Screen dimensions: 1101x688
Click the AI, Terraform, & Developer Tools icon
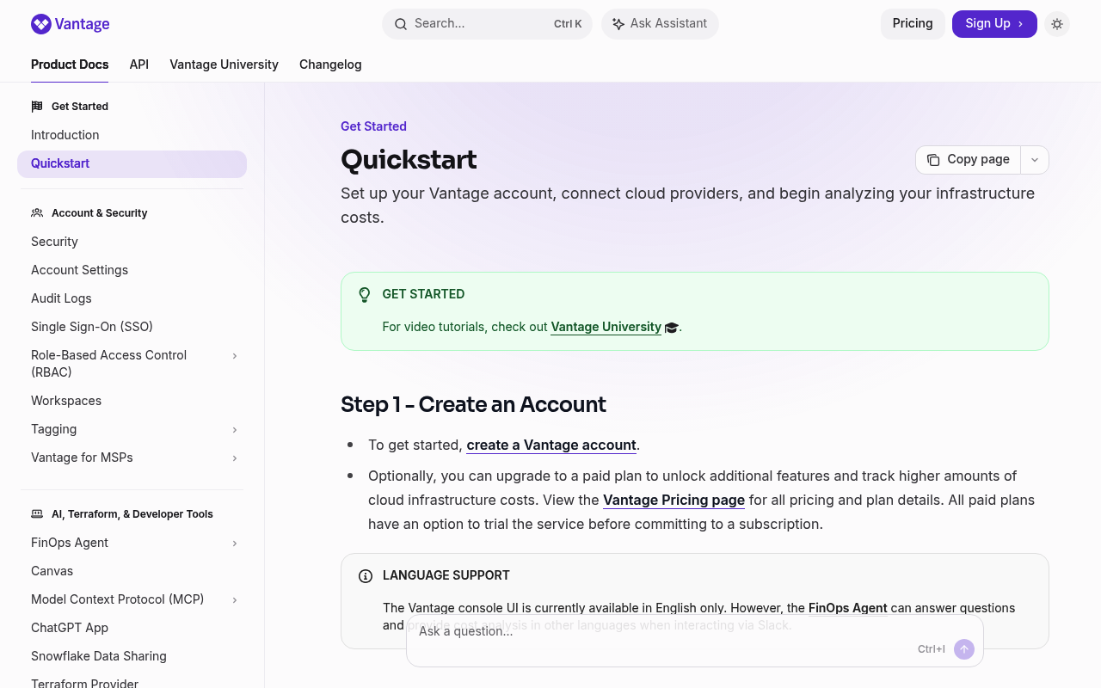pyautogui.click(x=37, y=514)
